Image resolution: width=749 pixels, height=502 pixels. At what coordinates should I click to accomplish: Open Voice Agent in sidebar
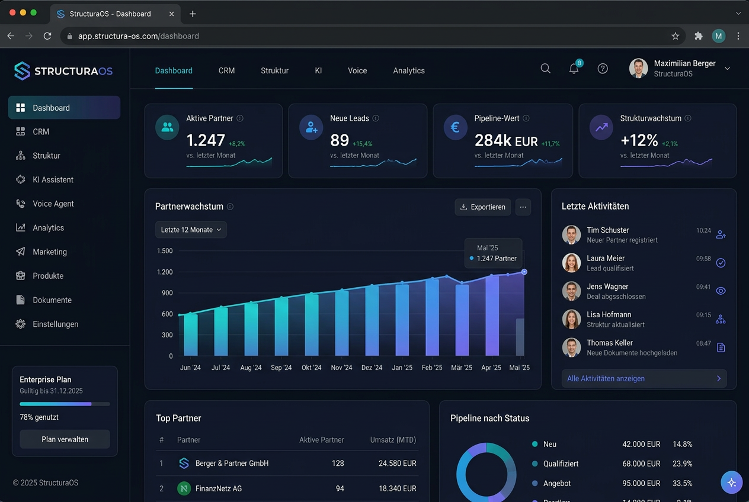click(64, 204)
